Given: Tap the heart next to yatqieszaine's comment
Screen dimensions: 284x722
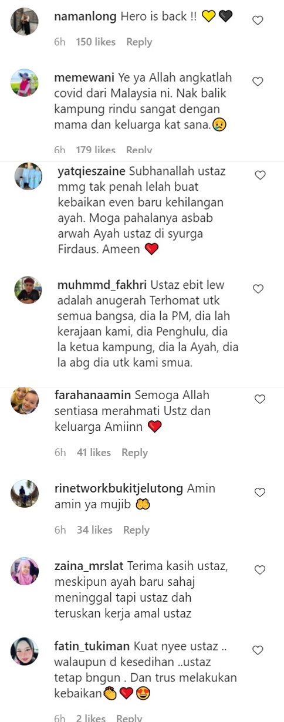Looking at the screenshot, I should tap(260, 175).
